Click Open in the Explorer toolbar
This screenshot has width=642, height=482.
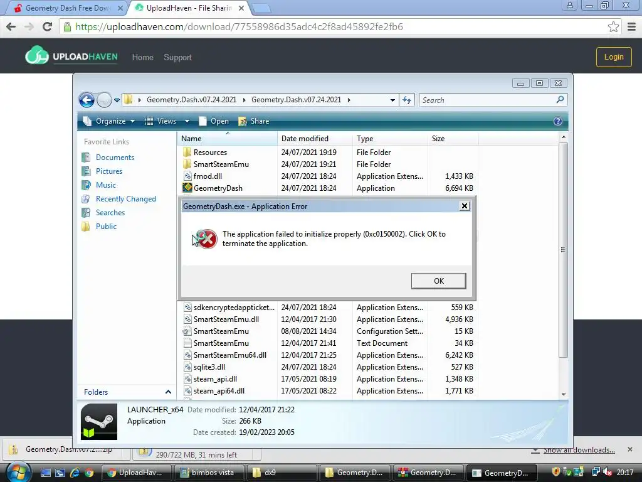214,121
